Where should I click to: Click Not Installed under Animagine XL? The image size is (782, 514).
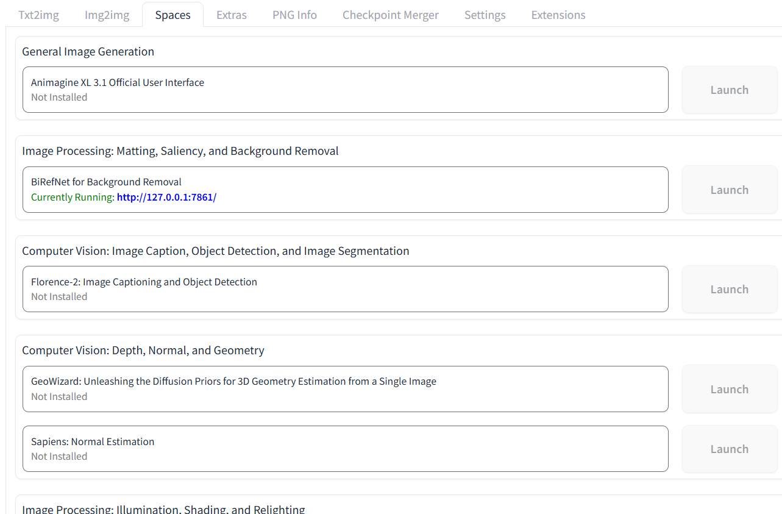coord(59,98)
